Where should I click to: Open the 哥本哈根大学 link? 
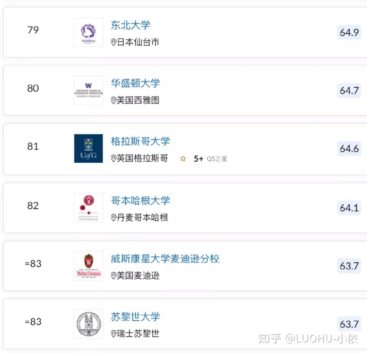(x=140, y=201)
